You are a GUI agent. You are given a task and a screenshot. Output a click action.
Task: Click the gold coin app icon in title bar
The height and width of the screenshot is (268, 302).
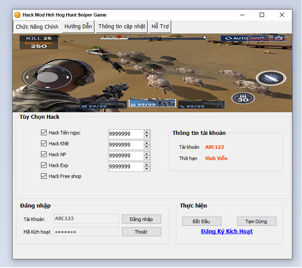(x=17, y=15)
